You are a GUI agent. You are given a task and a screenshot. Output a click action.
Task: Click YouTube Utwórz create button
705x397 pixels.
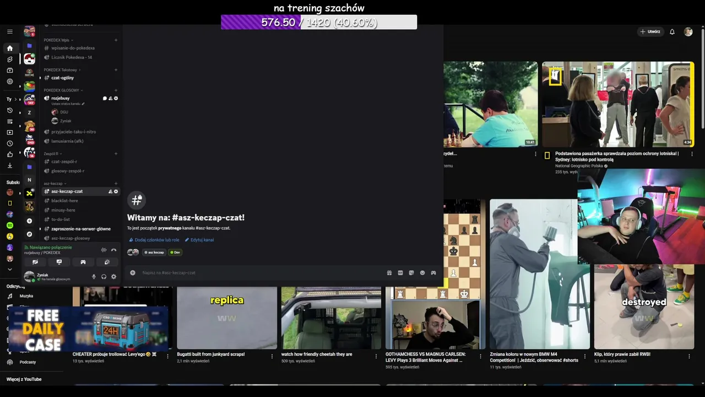click(650, 32)
